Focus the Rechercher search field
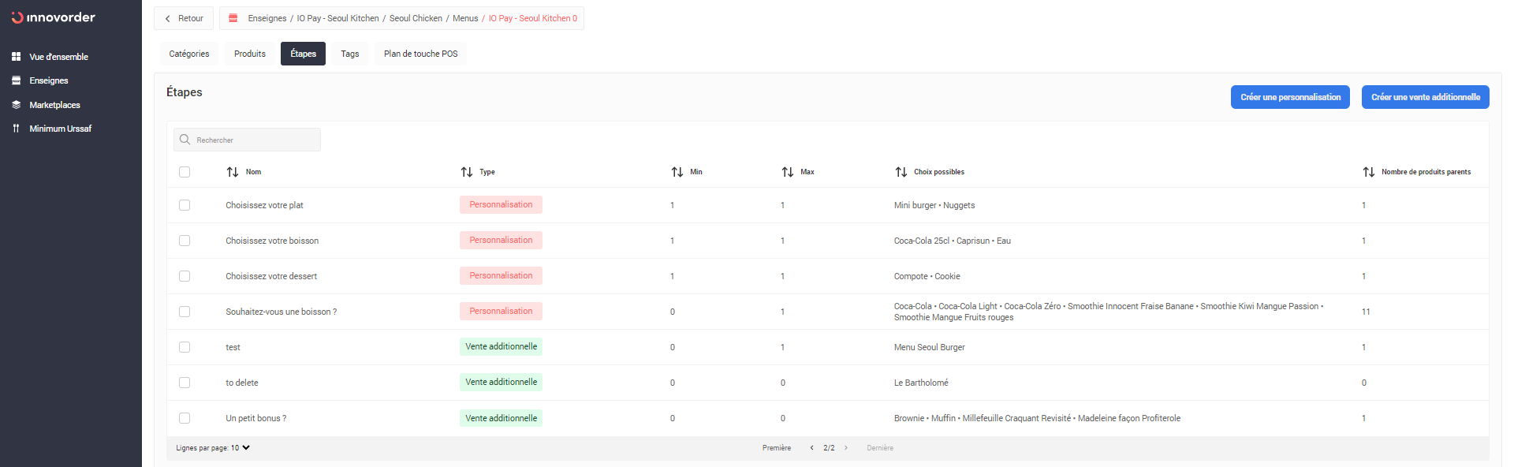 coord(252,140)
